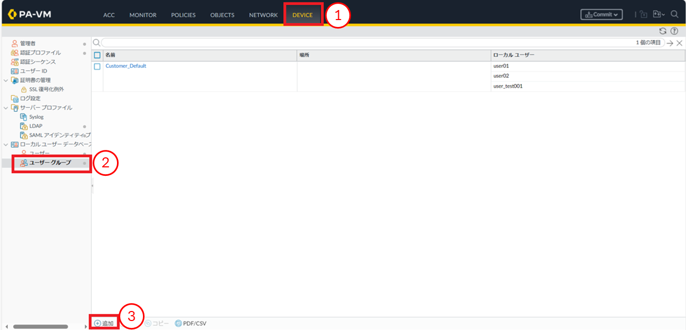The image size is (686, 330).
Task: Click the filter search magnifier icon
Action: tap(96, 42)
